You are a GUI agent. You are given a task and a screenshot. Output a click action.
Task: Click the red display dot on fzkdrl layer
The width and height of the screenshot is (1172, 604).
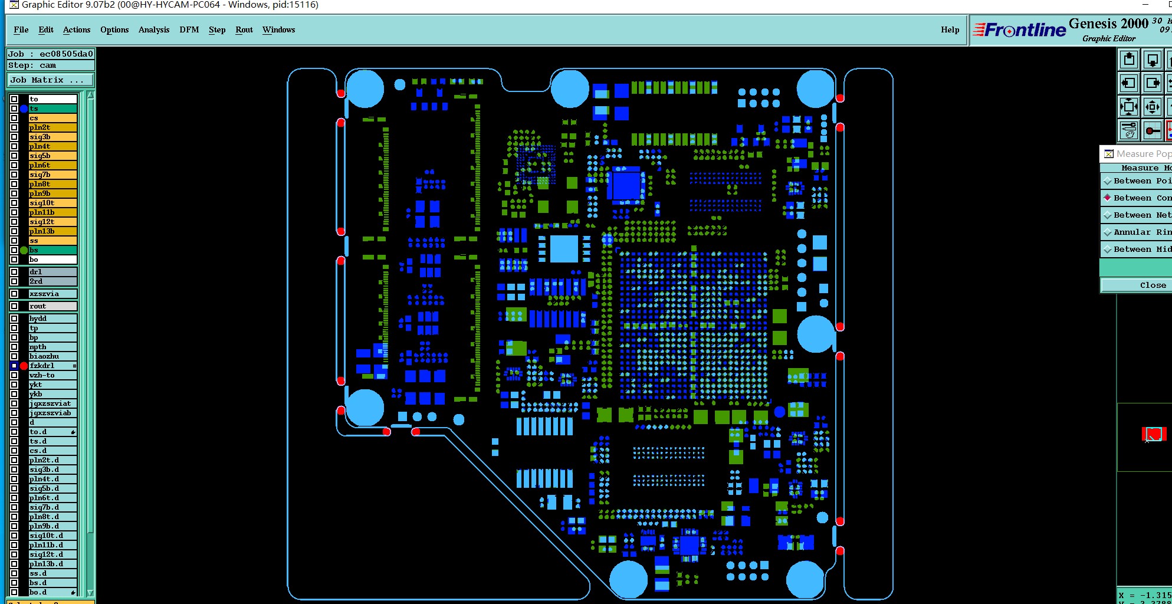[x=24, y=366]
